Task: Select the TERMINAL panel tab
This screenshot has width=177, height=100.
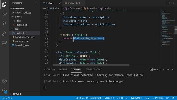Action: (x=76, y=69)
